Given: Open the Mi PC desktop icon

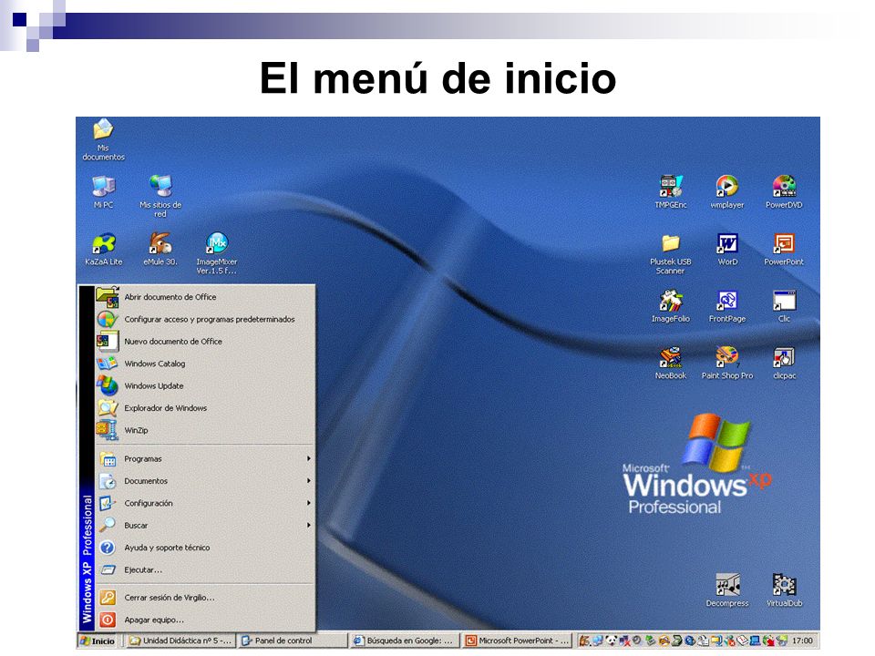Looking at the screenshot, I should tap(103, 192).
